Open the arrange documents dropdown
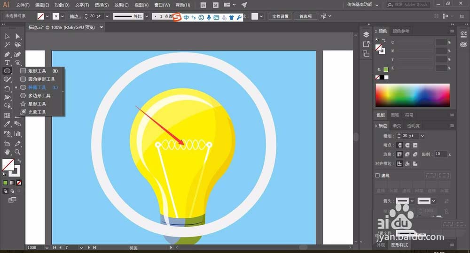Viewport: 470px width, 253px height. click(229, 5)
